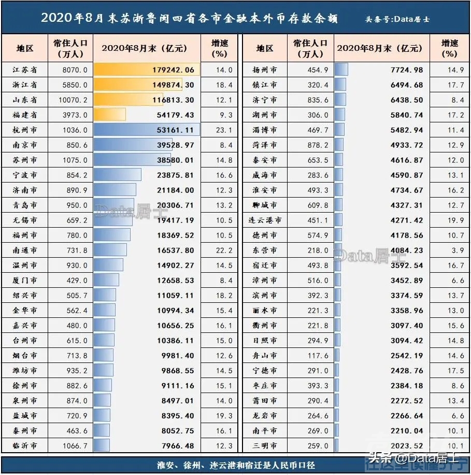Click the 头条号:Data居士 credit in the title bar
The image size is (471, 475).
coord(397,19)
